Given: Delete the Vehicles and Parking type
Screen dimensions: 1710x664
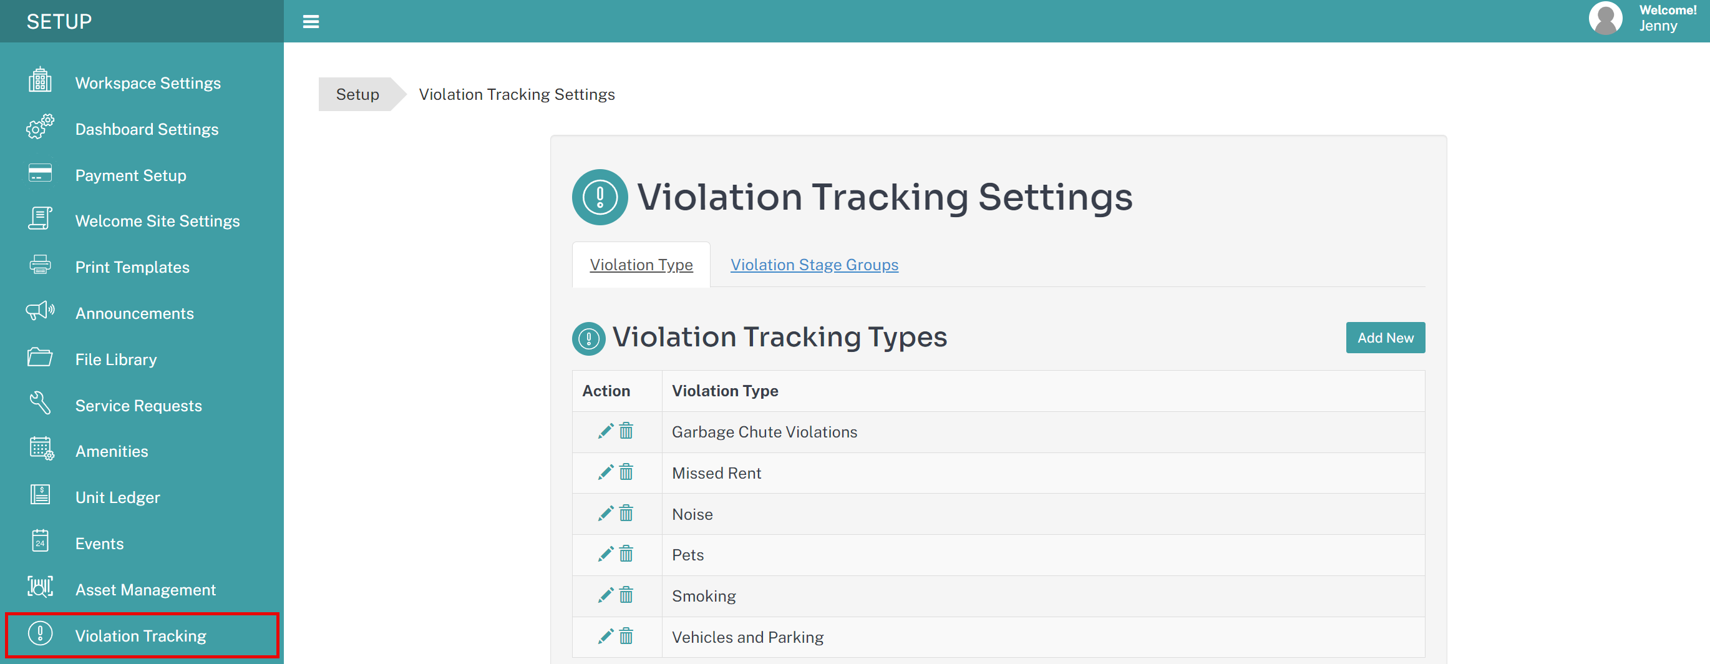Looking at the screenshot, I should click(x=626, y=637).
